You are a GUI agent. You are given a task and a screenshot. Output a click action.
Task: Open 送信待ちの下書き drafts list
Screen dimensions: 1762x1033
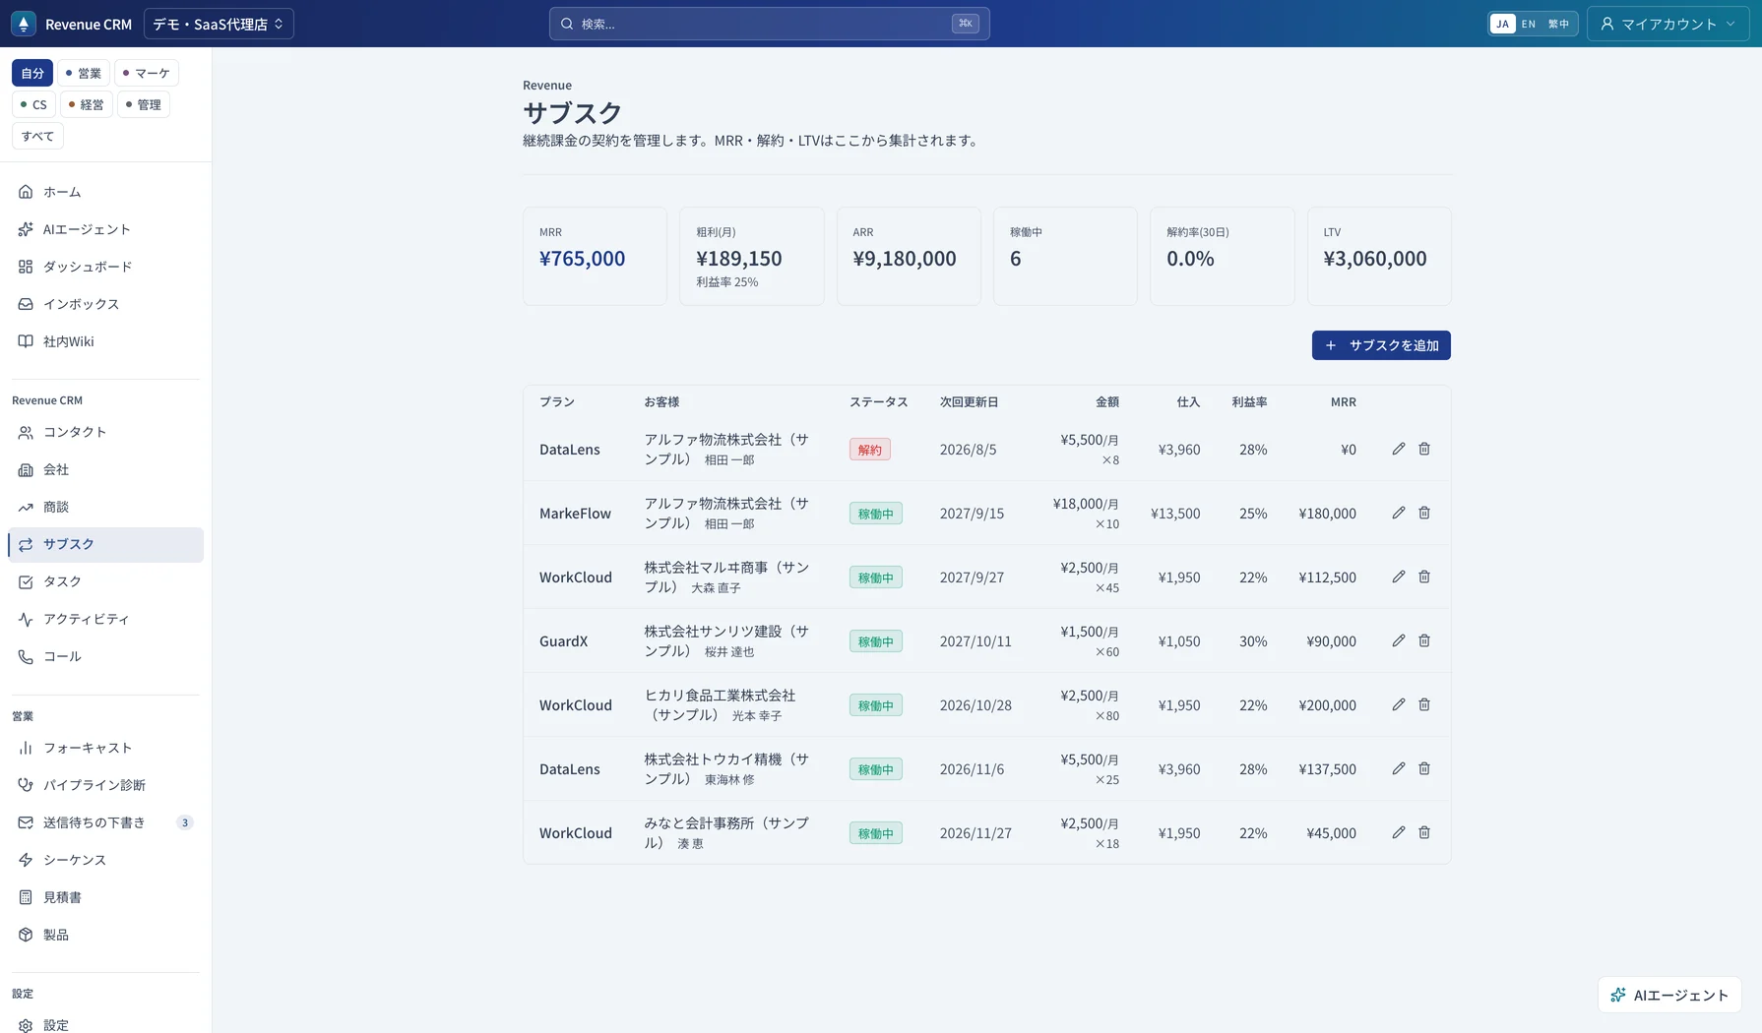[105, 822]
